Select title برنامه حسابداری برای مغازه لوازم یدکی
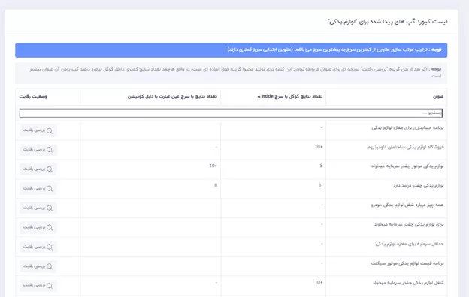This screenshot has height=297, width=469. click(407, 128)
